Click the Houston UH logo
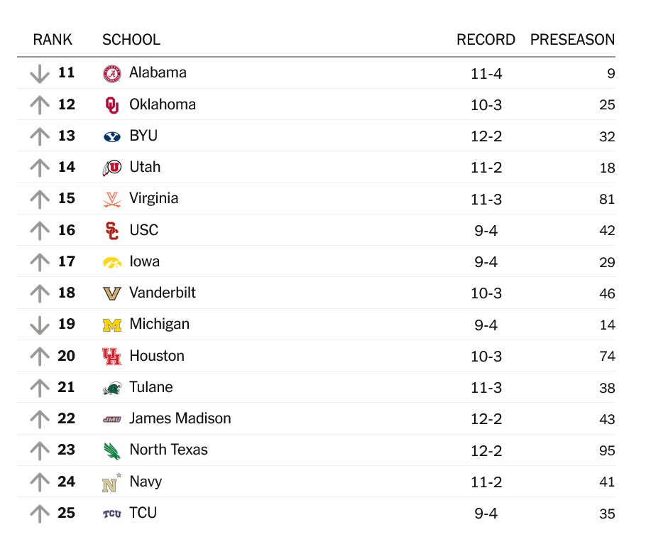 tap(111, 357)
